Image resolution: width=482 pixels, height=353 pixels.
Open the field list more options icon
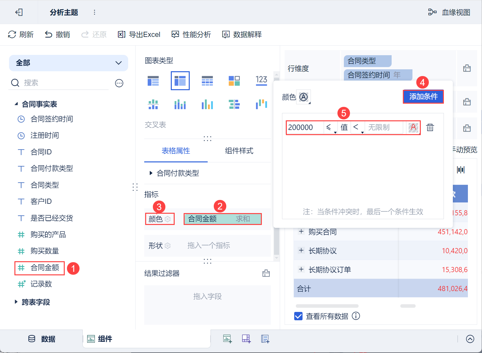(119, 83)
